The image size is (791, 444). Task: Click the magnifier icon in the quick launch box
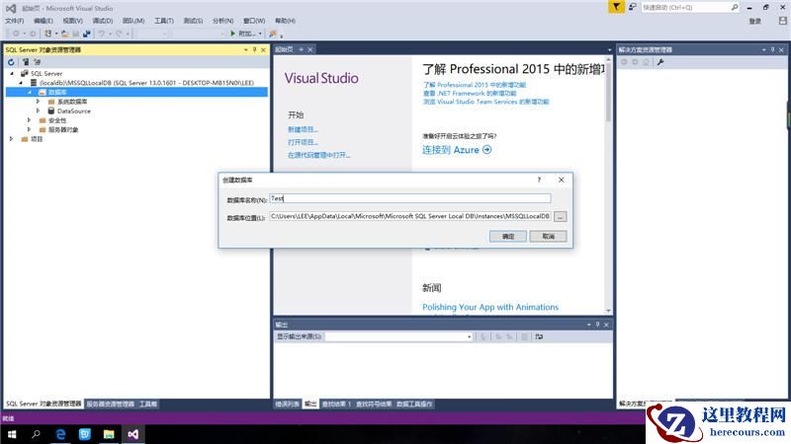735,8
